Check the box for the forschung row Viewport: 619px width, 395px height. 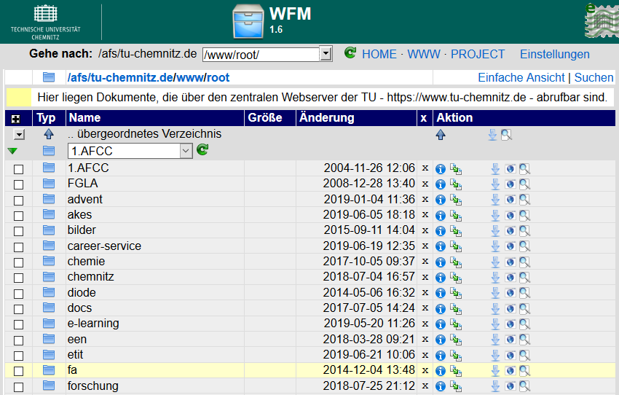pos(19,387)
